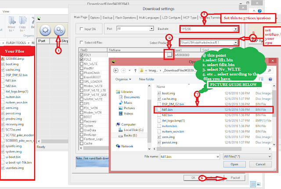Select Network in Open dialog sidebar

(125, 146)
